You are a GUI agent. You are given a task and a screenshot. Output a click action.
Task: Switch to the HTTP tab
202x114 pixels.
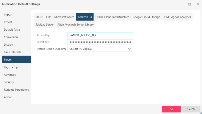point(39,17)
